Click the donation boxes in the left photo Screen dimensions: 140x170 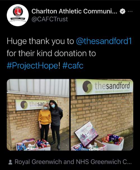click(33, 145)
